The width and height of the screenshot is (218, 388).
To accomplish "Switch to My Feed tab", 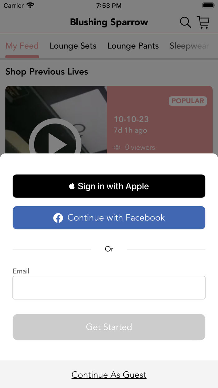I will click(x=22, y=46).
